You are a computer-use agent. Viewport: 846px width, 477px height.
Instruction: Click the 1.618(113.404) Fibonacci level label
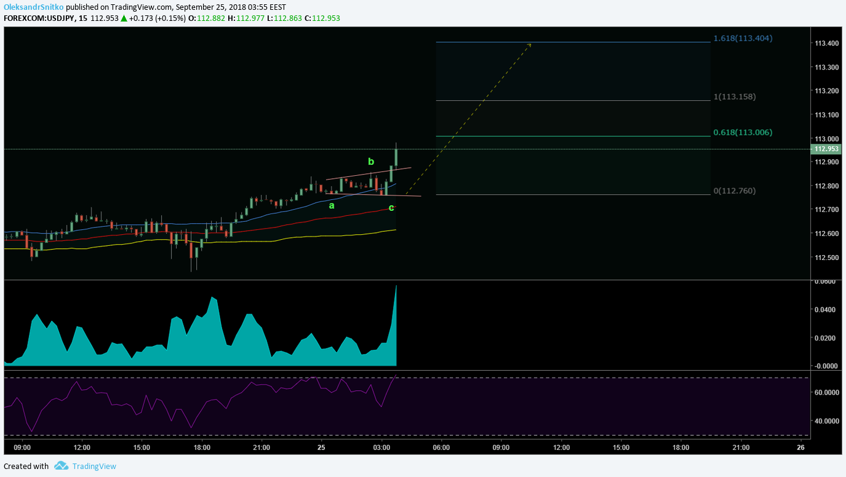pos(743,38)
